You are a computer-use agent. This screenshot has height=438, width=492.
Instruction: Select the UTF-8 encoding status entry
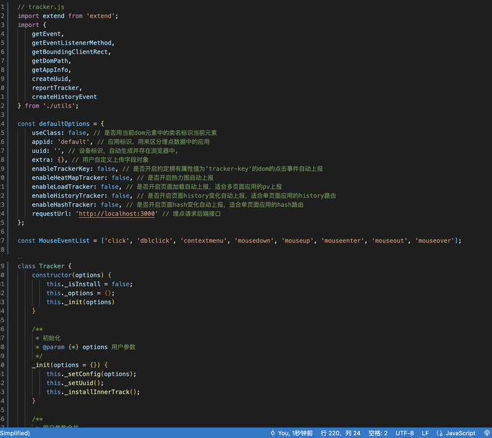(x=405, y=433)
